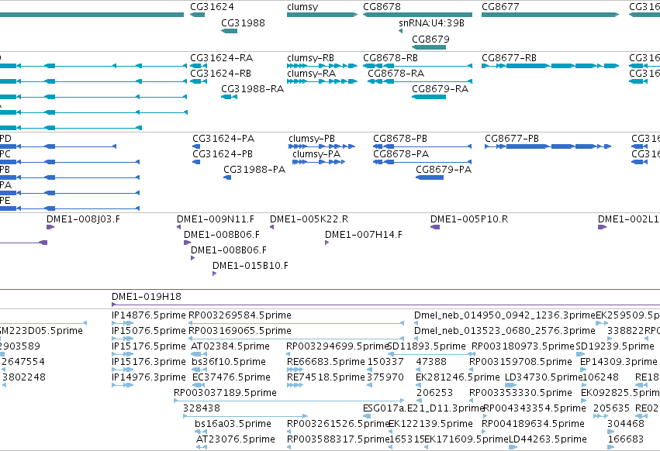Screen dimensions: 660x451
Task: Click the DME1-005K22.R clone label
Action: click(309, 219)
